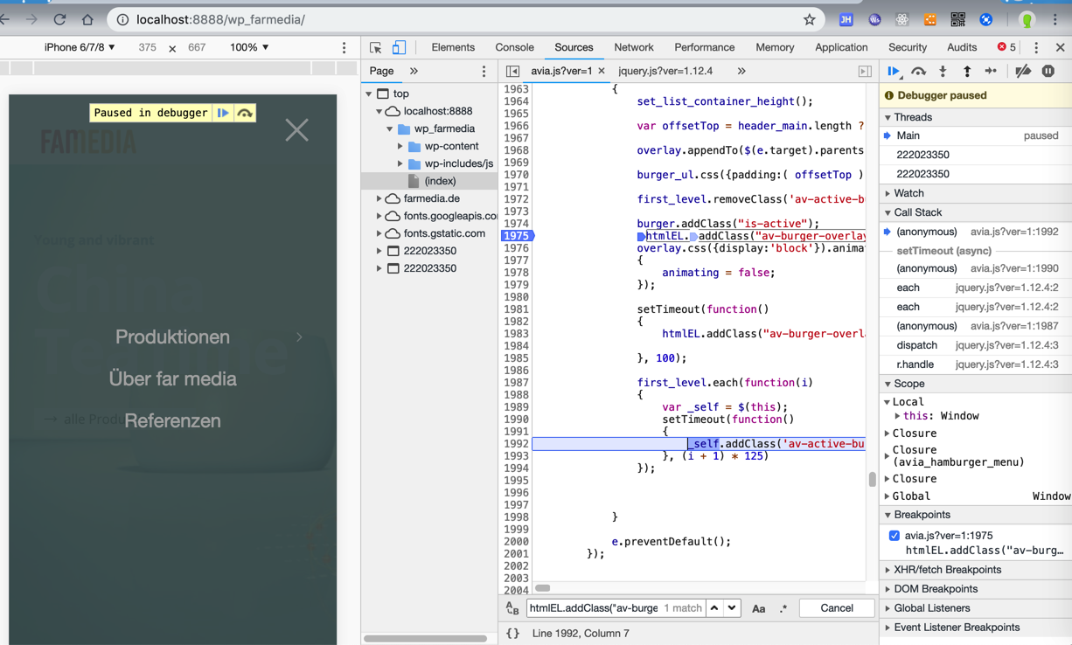1072x645 pixels.
Task: Expand the wp-content folder
Action: click(x=400, y=146)
